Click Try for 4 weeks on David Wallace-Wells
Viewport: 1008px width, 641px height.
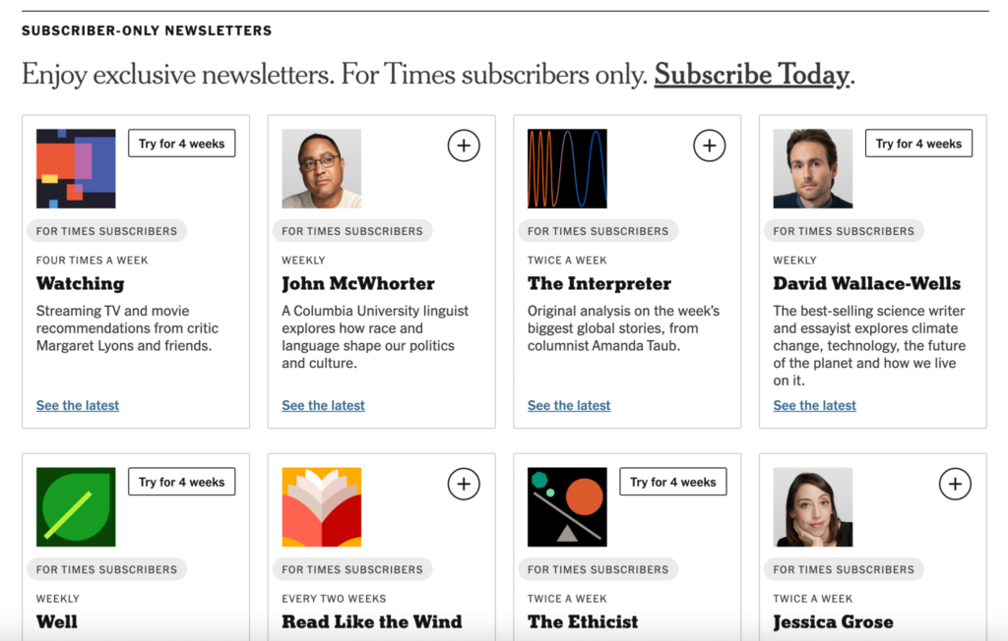[x=918, y=143]
